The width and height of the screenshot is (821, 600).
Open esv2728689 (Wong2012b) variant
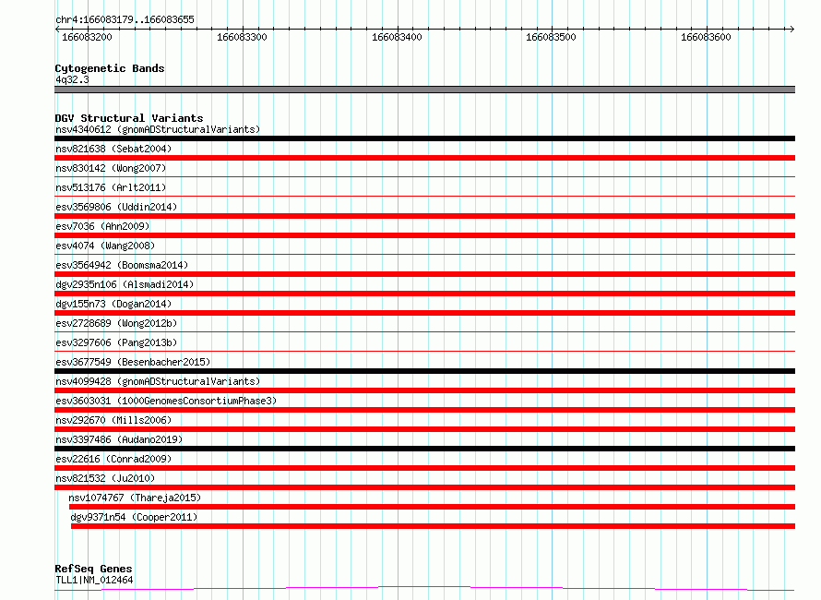[116, 323]
